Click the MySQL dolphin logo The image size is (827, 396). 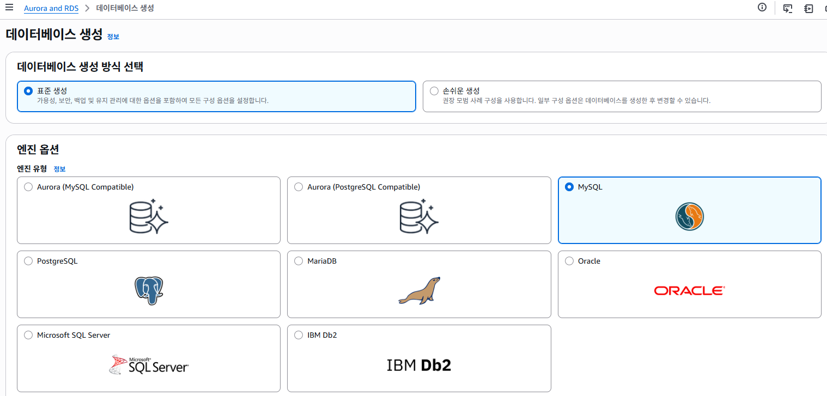pyautogui.click(x=690, y=217)
